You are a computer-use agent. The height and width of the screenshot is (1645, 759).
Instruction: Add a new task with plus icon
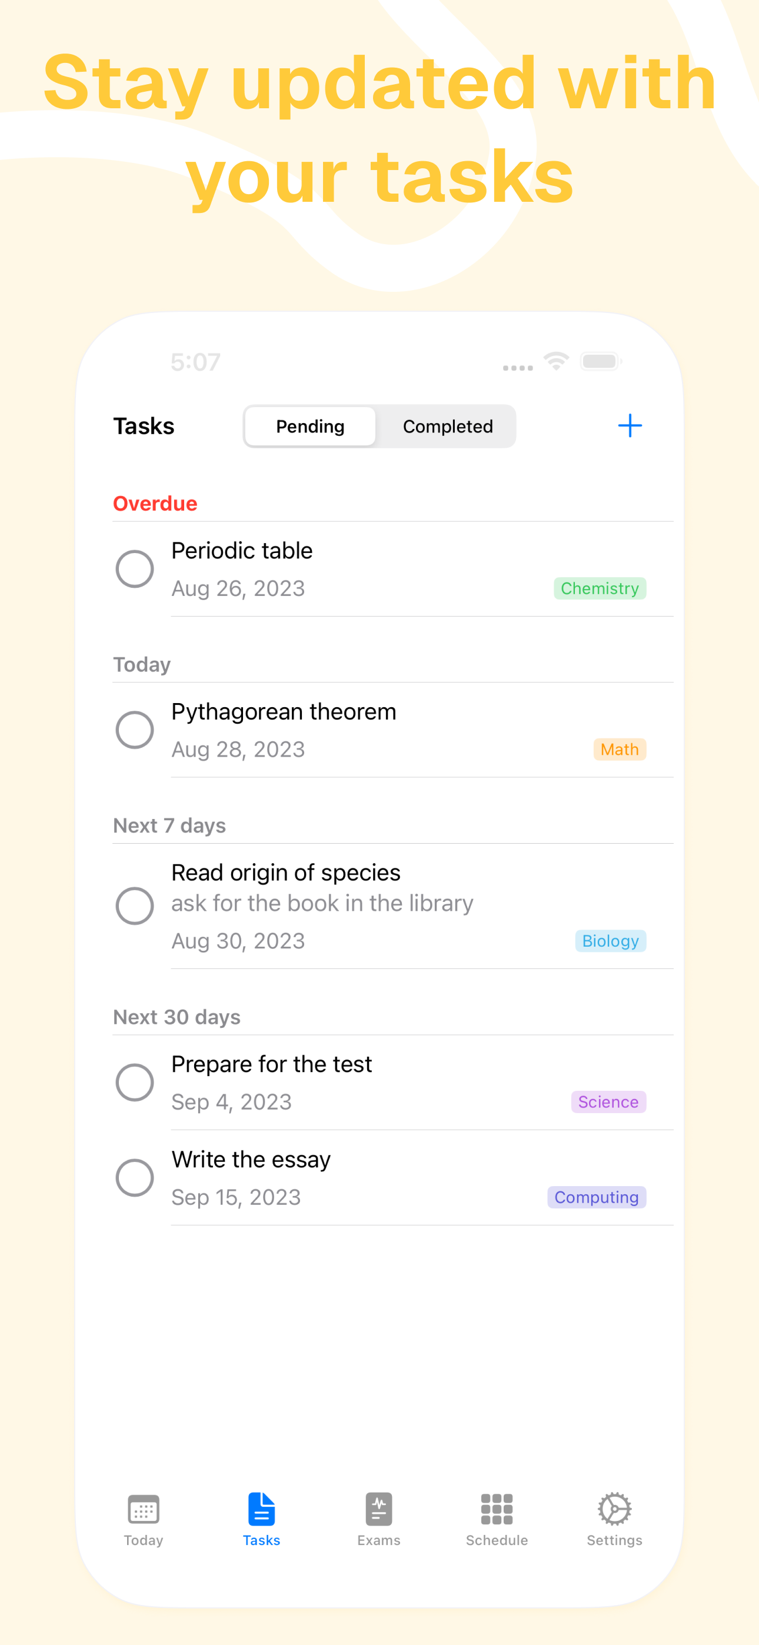(x=630, y=425)
